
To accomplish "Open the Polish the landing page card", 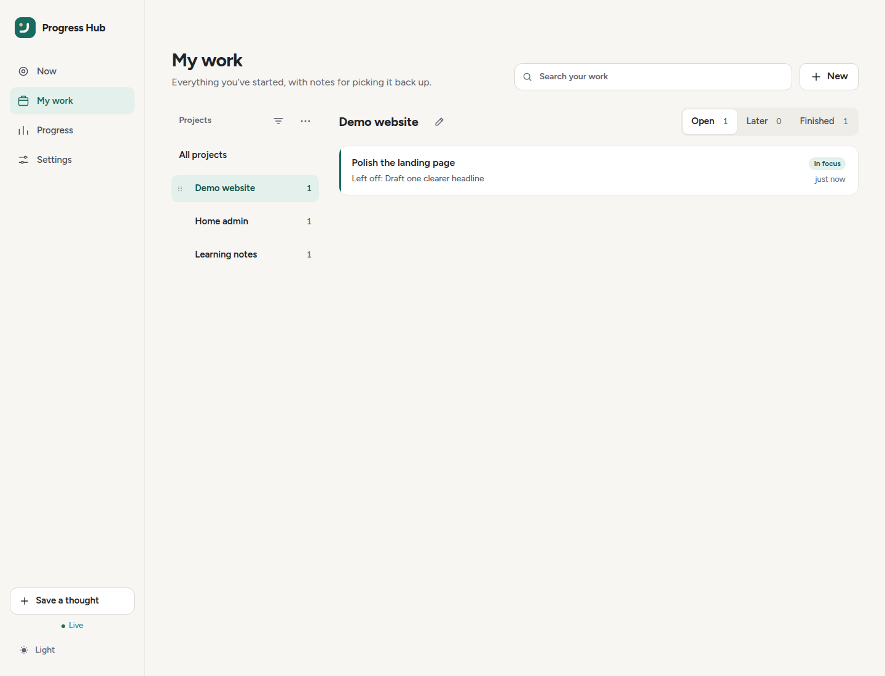I will pyautogui.click(x=599, y=171).
